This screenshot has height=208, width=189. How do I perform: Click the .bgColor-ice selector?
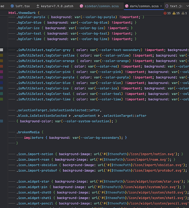point(28,28)
